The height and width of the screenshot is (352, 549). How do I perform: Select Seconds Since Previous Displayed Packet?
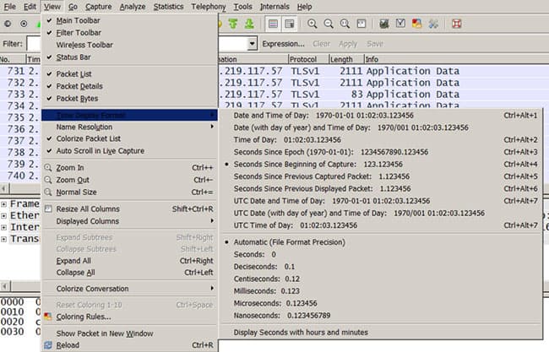pyautogui.click(x=381, y=188)
